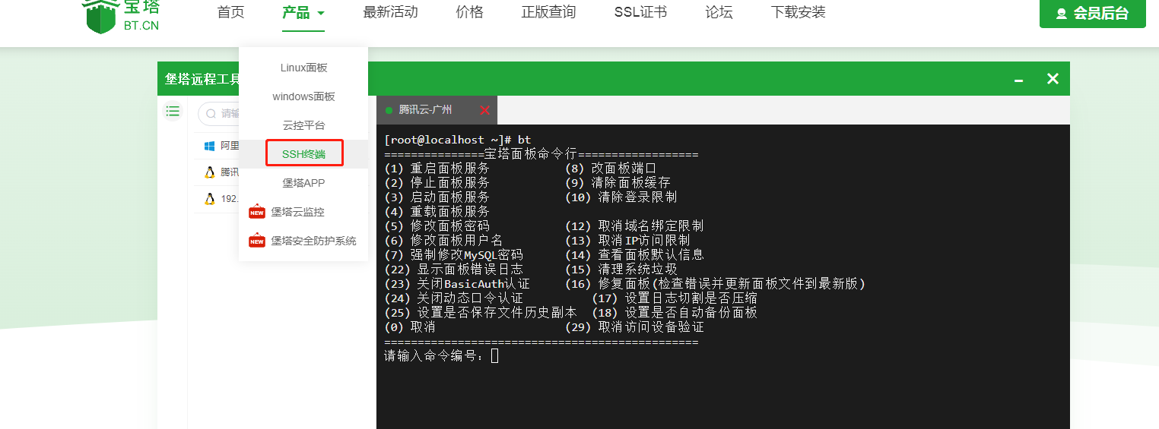Click terminal option (17) 设置日志切割是否压缩
The height and width of the screenshot is (429, 1159).
[675, 298]
